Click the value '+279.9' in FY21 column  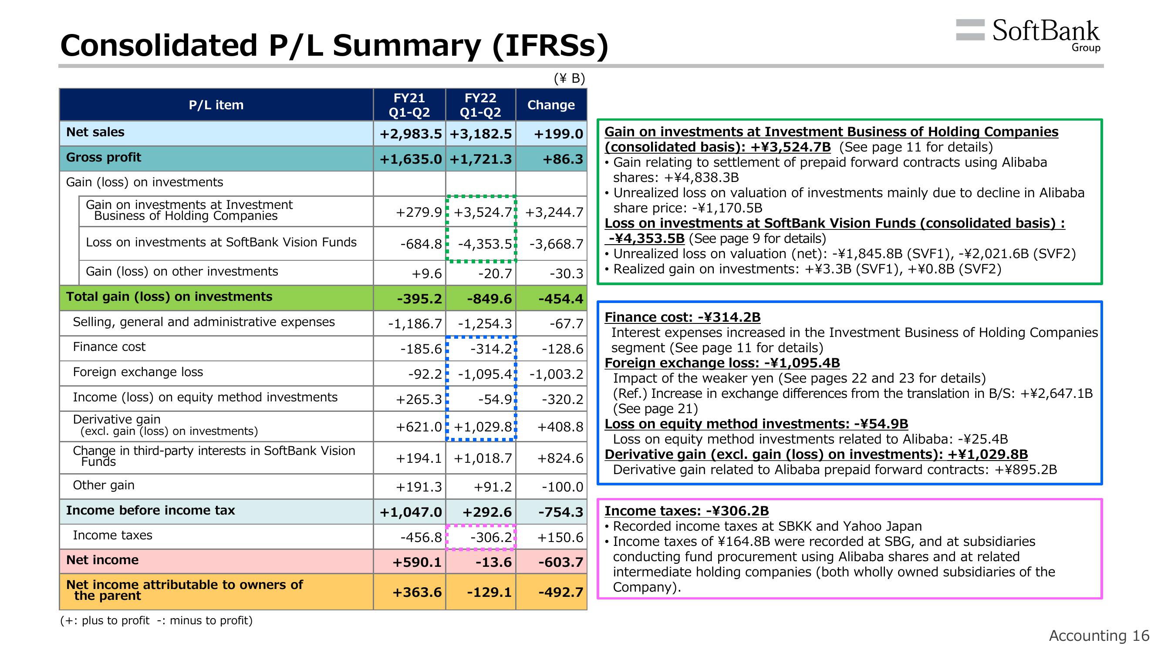pyautogui.click(x=418, y=212)
